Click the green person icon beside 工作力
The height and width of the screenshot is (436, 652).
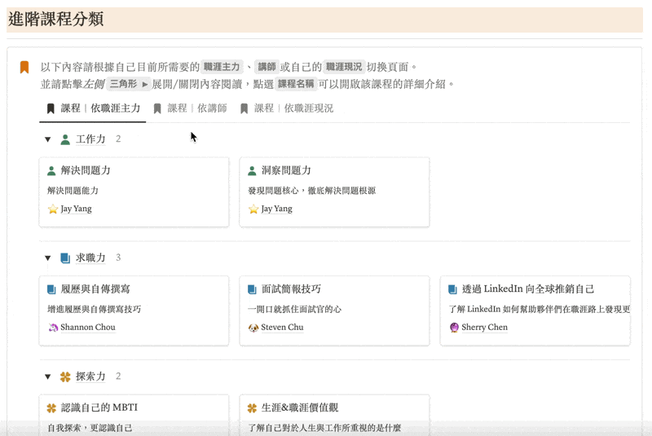click(65, 139)
